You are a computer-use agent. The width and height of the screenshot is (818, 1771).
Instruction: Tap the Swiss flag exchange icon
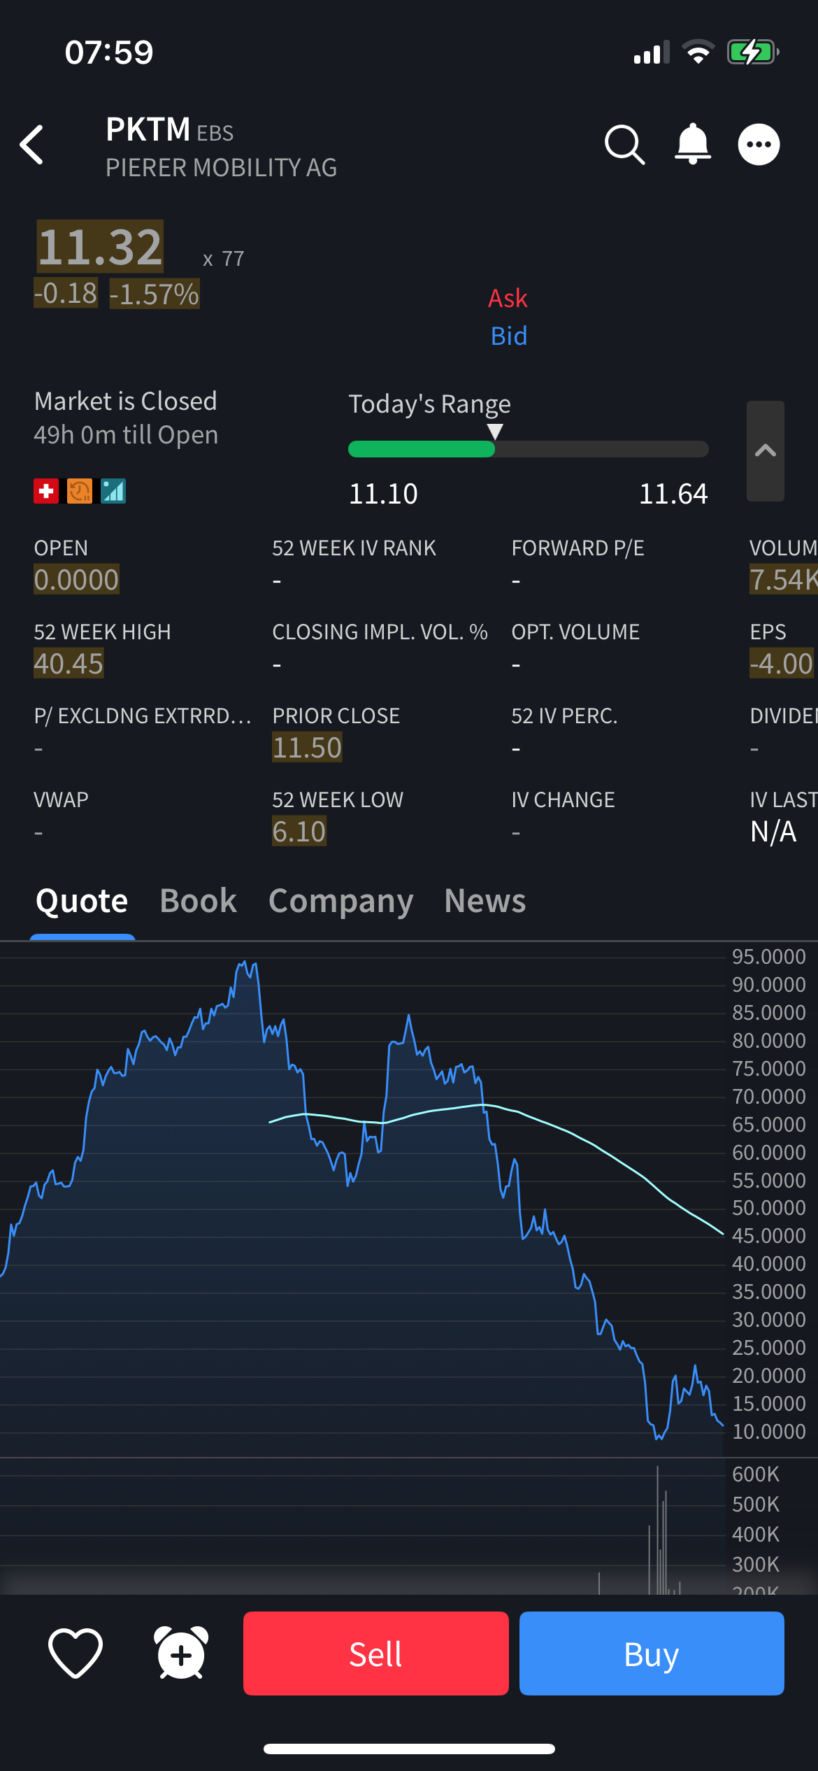pos(46,491)
